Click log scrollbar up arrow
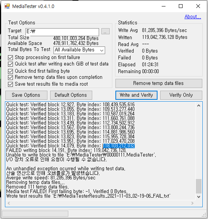 pyautogui.click(x=199, y=106)
